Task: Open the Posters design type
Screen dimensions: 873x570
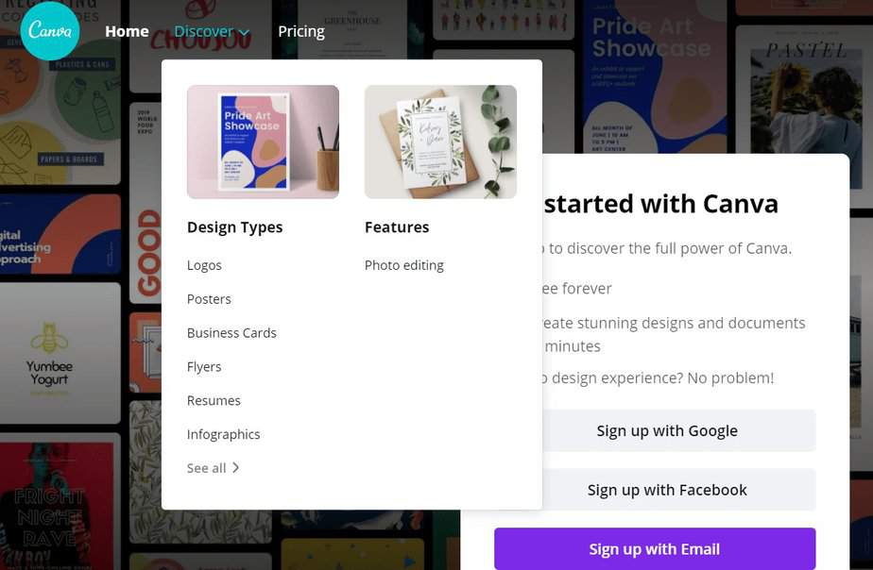Action: [x=209, y=298]
